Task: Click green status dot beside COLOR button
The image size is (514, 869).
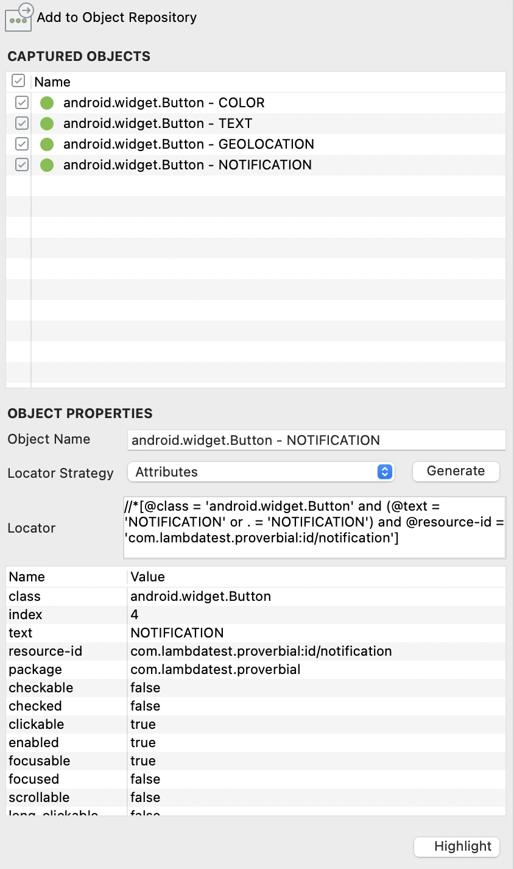Action: pyautogui.click(x=47, y=103)
